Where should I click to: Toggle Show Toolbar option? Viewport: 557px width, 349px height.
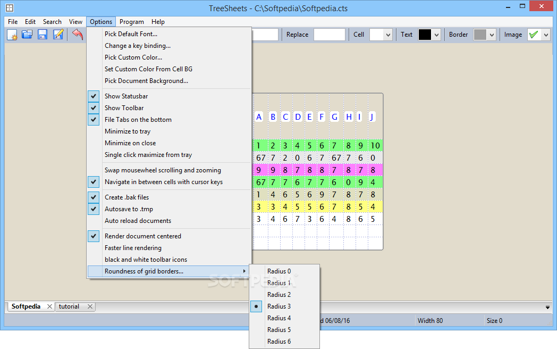click(x=169, y=108)
